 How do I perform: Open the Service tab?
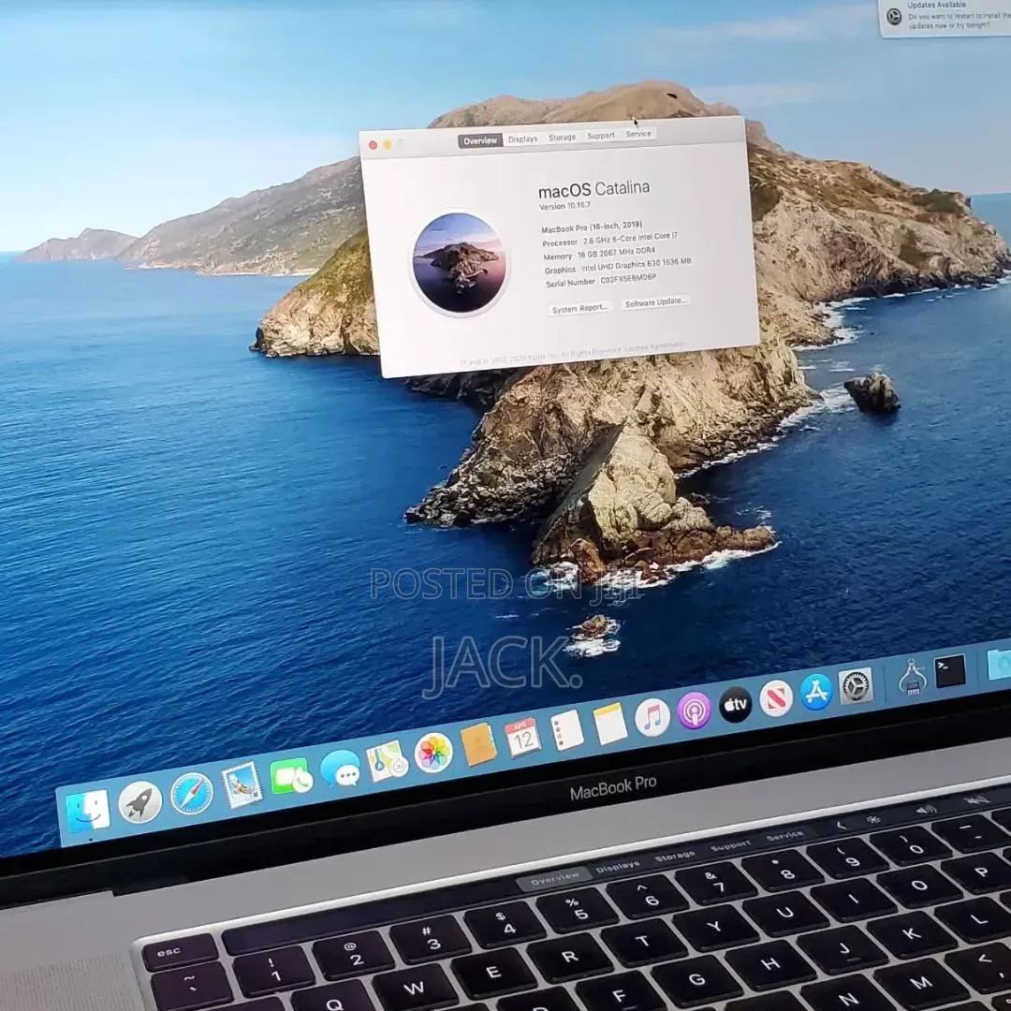point(638,134)
